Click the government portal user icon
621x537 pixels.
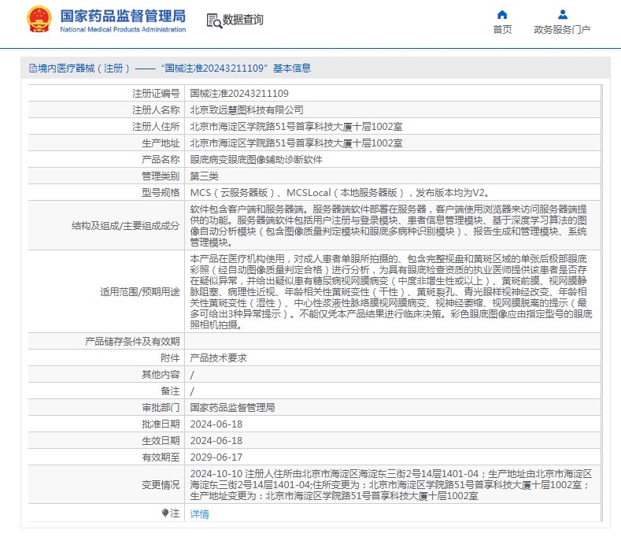click(x=563, y=15)
